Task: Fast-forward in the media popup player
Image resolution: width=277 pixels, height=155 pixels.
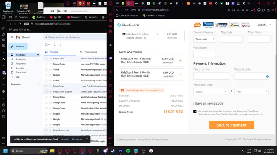Action: point(65,11)
